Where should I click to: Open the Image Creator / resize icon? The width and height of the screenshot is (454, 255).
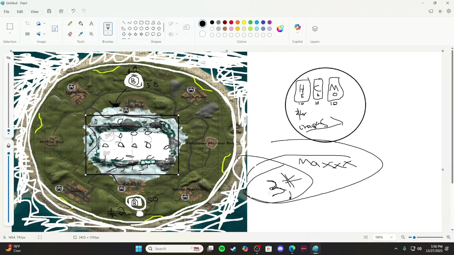point(55,29)
